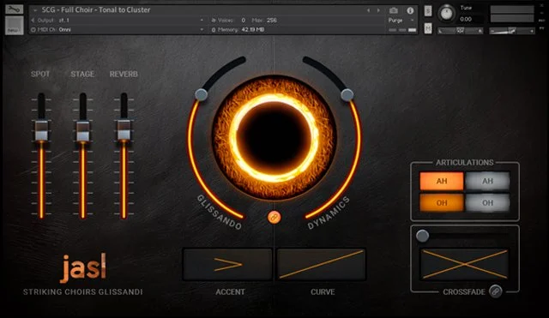Open the instrument info icon

click(410, 10)
